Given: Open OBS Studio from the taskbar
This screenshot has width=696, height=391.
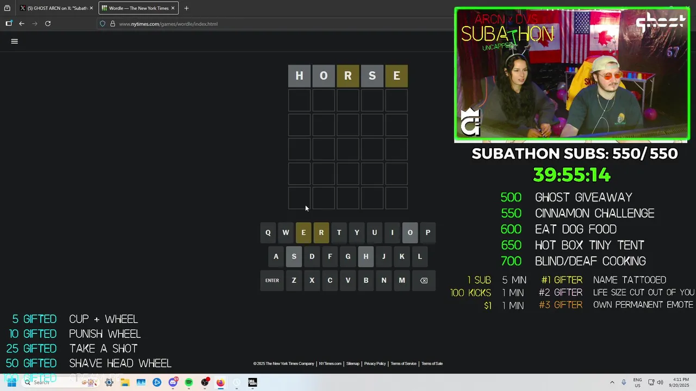Looking at the screenshot, I should pos(205,382).
